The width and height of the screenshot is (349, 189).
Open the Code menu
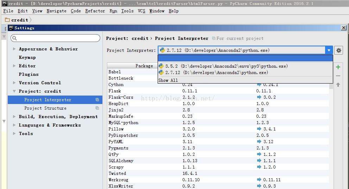76,11
